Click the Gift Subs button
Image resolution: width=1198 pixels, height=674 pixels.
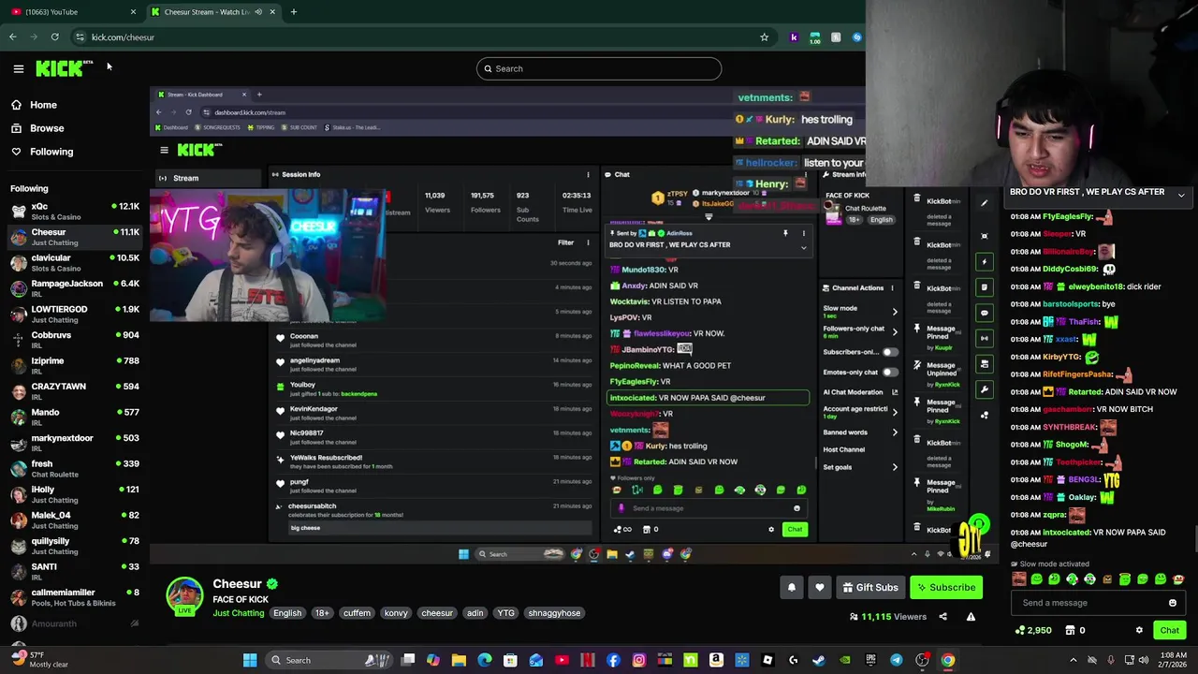[869, 587]
